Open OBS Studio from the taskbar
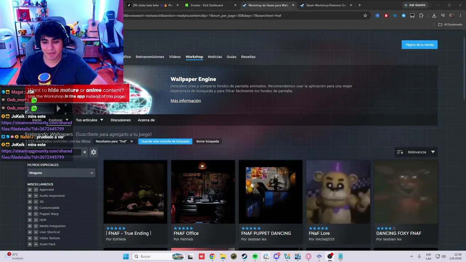466x262 pixels. click(x=330, y=257)
